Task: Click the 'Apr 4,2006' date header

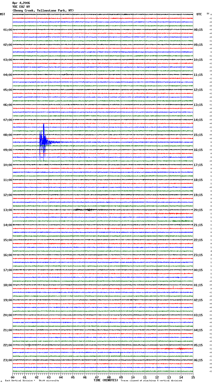Action: coord(21,3)
